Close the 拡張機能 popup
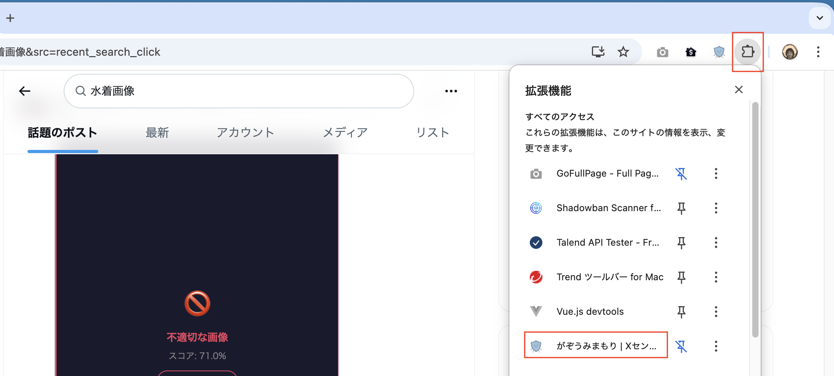 739,89
